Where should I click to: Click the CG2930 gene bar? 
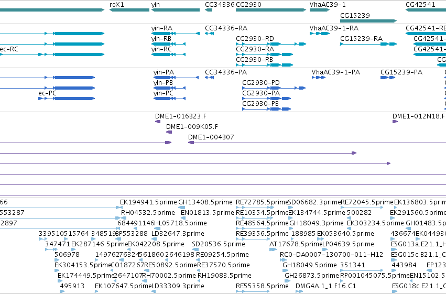(x=271, y=10)
